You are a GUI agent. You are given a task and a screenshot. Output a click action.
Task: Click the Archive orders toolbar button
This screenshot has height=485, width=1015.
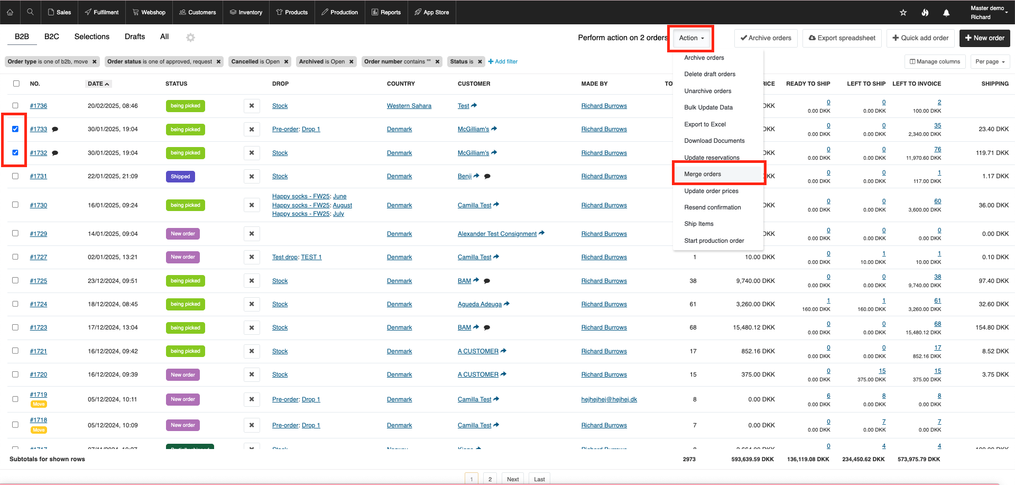tap(765, 38)
